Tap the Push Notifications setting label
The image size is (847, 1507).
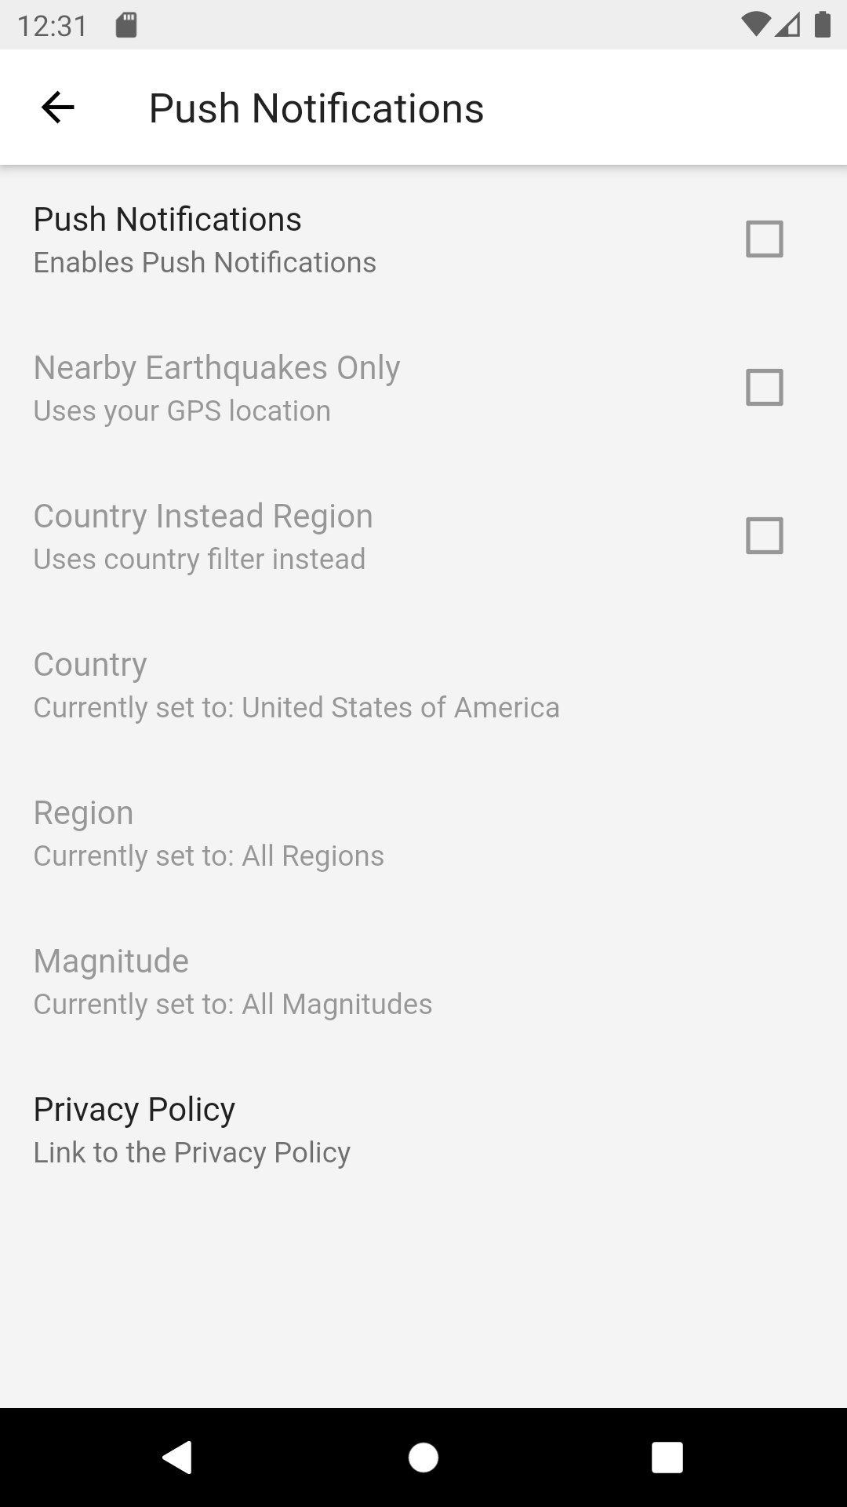point(168,220)
